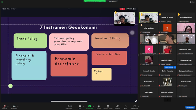Open share options arrow beside Share Screen
Image resolution: width=196 pixels, height=110 pixels.
[93, 106]
